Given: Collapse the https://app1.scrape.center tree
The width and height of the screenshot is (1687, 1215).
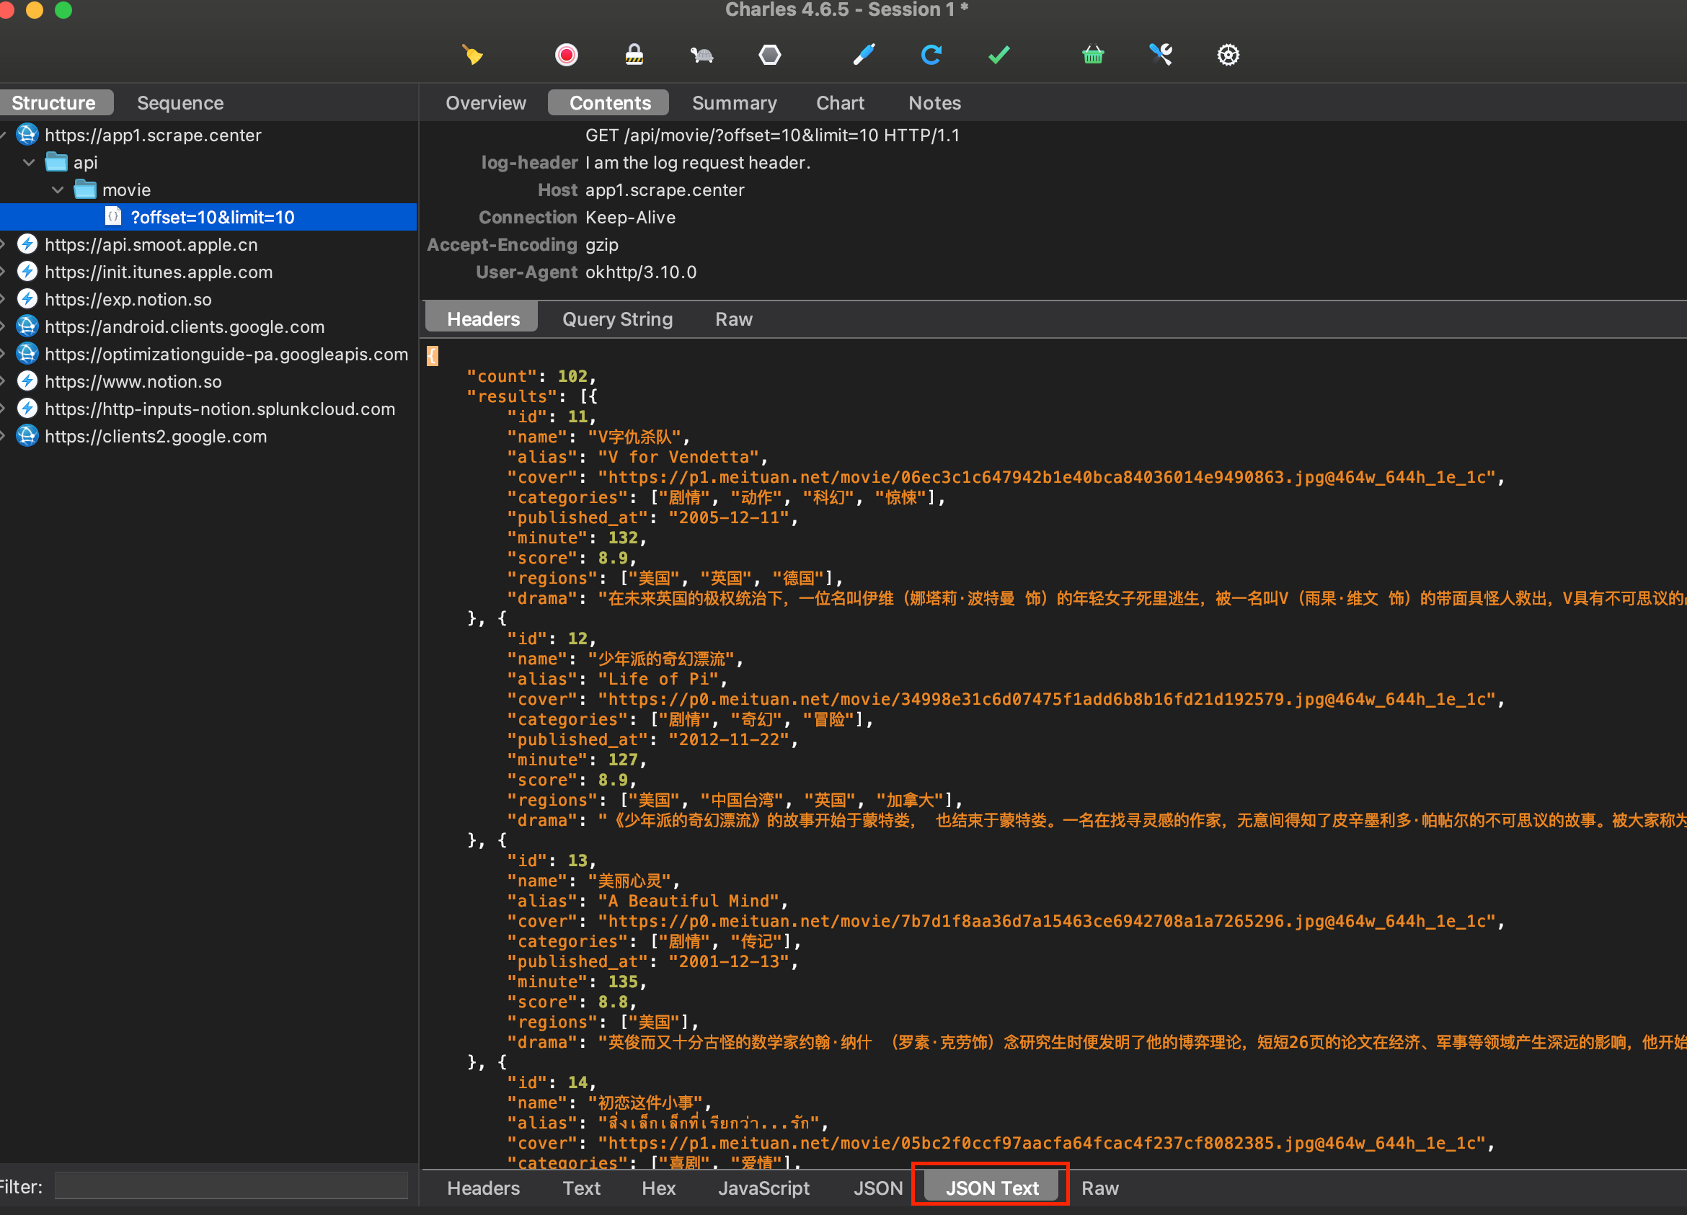Looking at the screenshot, I should click(x=11, y=132).
